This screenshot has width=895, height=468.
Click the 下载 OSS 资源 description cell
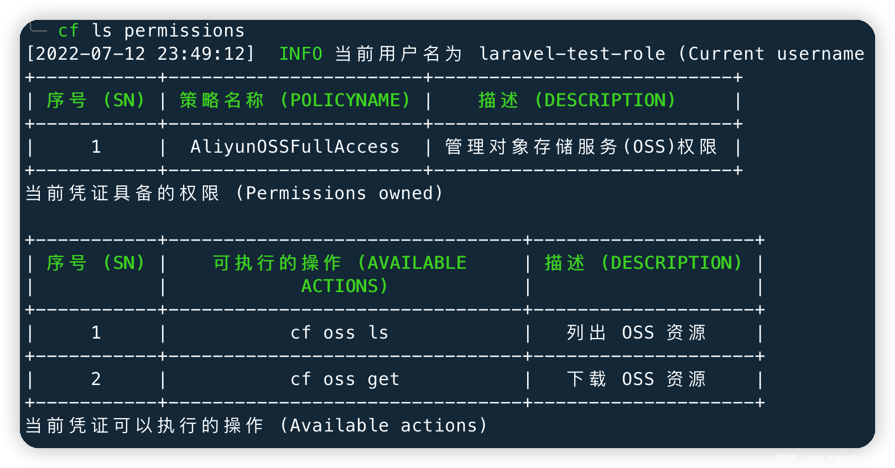(x=637, y=379)
